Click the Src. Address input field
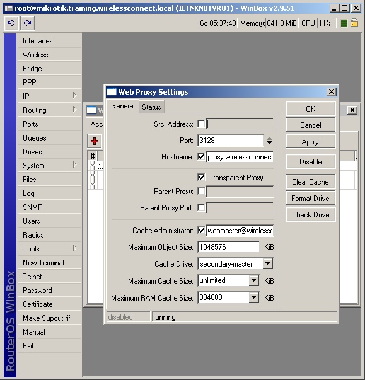The width and height of the screenshot is (365, 380). pyautogui.click(x=240, y=124)
